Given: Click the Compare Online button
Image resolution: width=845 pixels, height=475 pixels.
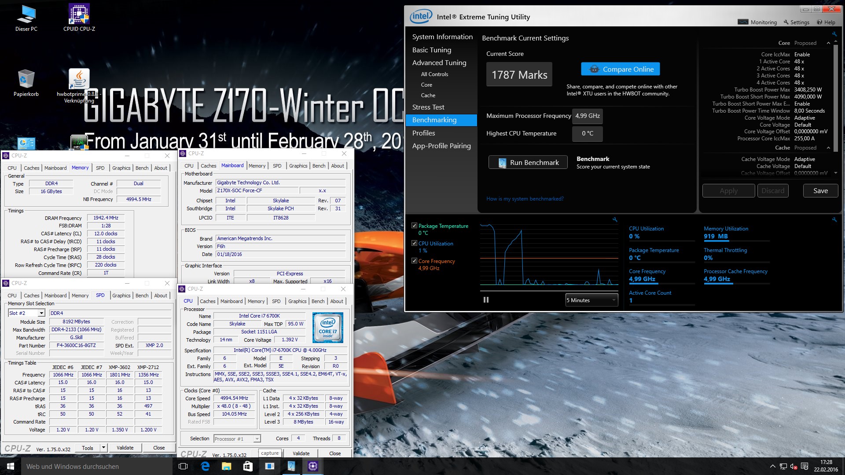Looking at the screenshot, I should [x=620, y=69].
